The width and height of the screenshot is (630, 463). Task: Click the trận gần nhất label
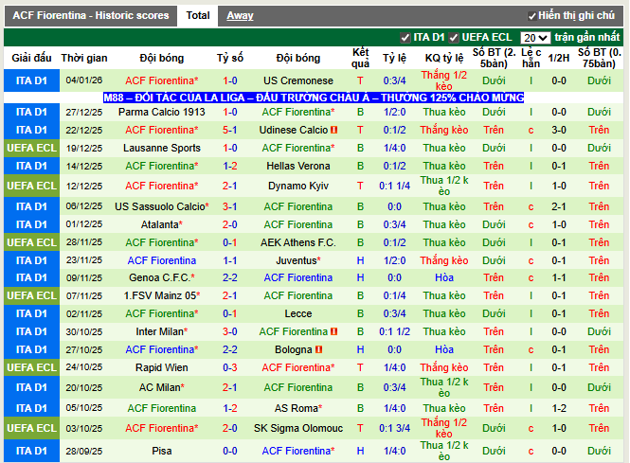tap(587, 37)
